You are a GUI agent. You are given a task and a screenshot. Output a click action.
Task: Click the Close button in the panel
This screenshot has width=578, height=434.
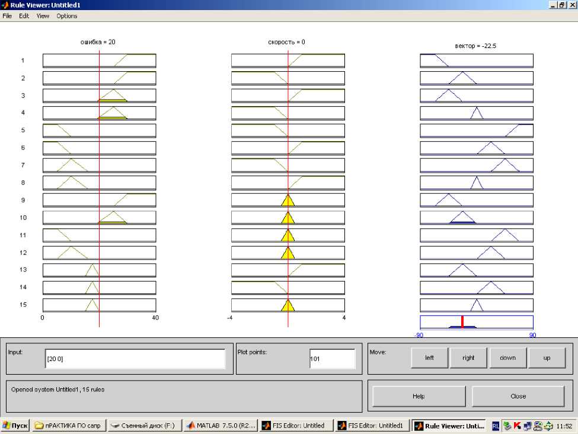(518, 396)
